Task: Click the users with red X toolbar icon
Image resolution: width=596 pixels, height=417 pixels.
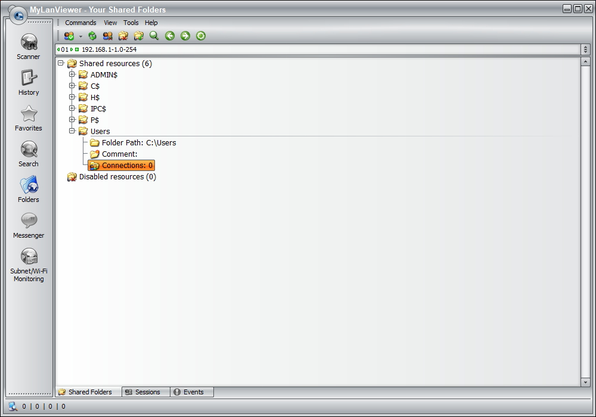Action: pyautogui.click(x=107, y=36)
